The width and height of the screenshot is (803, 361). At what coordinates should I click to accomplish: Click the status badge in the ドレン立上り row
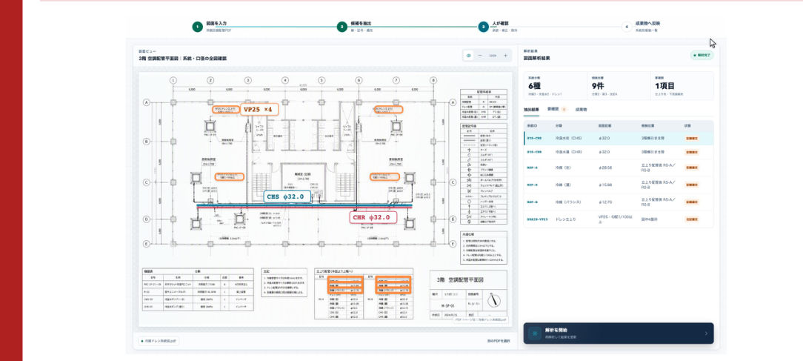pyautogui.click(x=691, y=219)
